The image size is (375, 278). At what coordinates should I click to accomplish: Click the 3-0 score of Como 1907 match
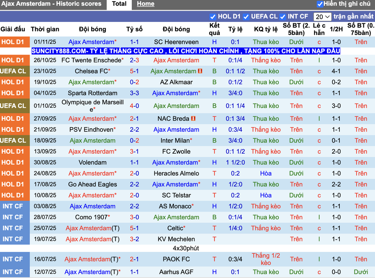(x=135, y=217)
